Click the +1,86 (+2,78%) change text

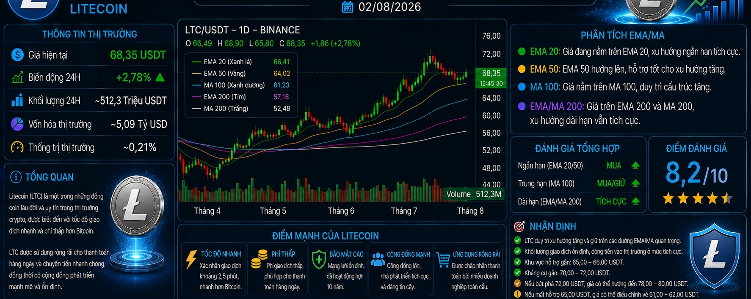tap(335, 43)
